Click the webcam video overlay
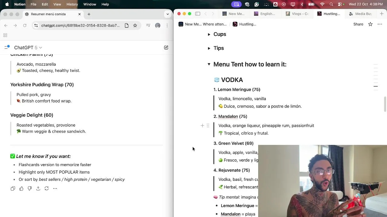Image resolution: width=387 pixels, height=217 pixels. coord(323,181)
